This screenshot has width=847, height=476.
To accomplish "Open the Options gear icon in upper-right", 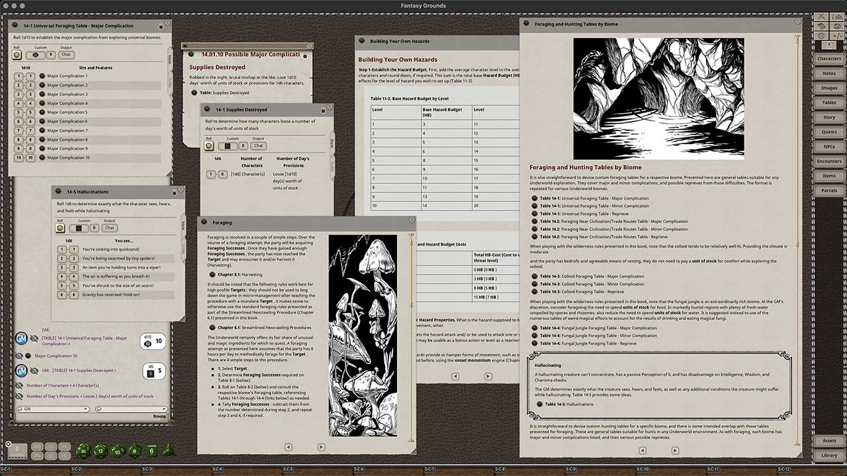I will (821, 35).
